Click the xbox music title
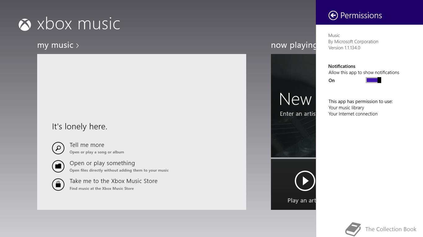Screen dimensions: 423x237 click(x=79, y=24)
